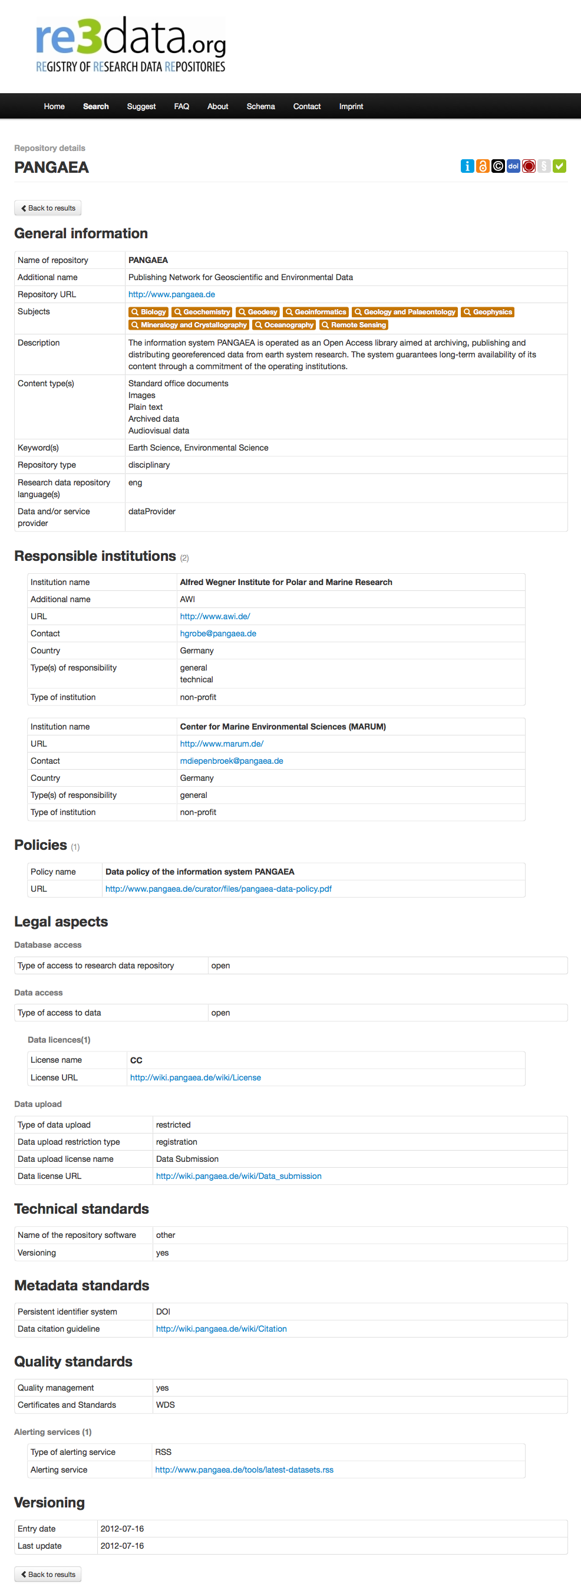Filter by the Geophysics subject tag
The width and height of the screenshot is (581, 1590).
pos(487,312)
